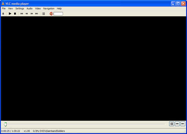Jump to previous item in top toolbar

pyautogui.click(x=22, y=14)
